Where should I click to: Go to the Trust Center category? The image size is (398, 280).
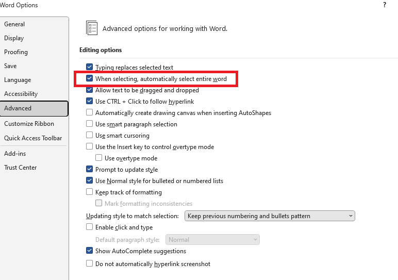21,168
